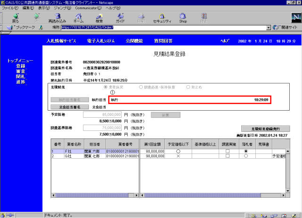Open the 入札情報サービス tab
This screenshot has height=218, width=302.
click(61, 41)
